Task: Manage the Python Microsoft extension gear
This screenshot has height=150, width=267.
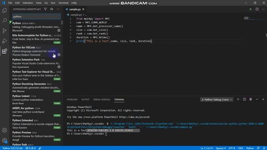Action: pos(59,30)
